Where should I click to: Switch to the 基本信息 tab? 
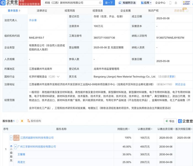click(x=14, y=11)
